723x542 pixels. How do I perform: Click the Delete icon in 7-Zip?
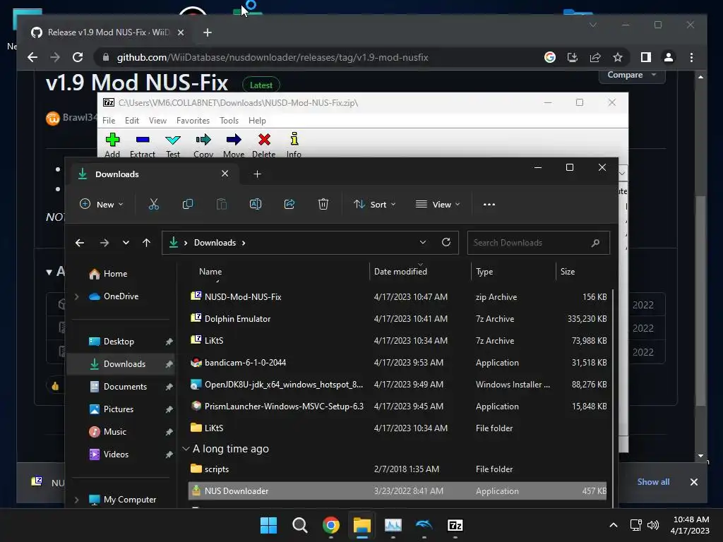(x=264, y=140)
